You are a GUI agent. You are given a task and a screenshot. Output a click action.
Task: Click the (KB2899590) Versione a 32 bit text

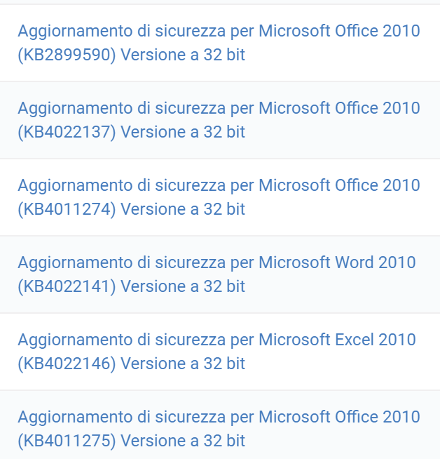pos(131,55)
